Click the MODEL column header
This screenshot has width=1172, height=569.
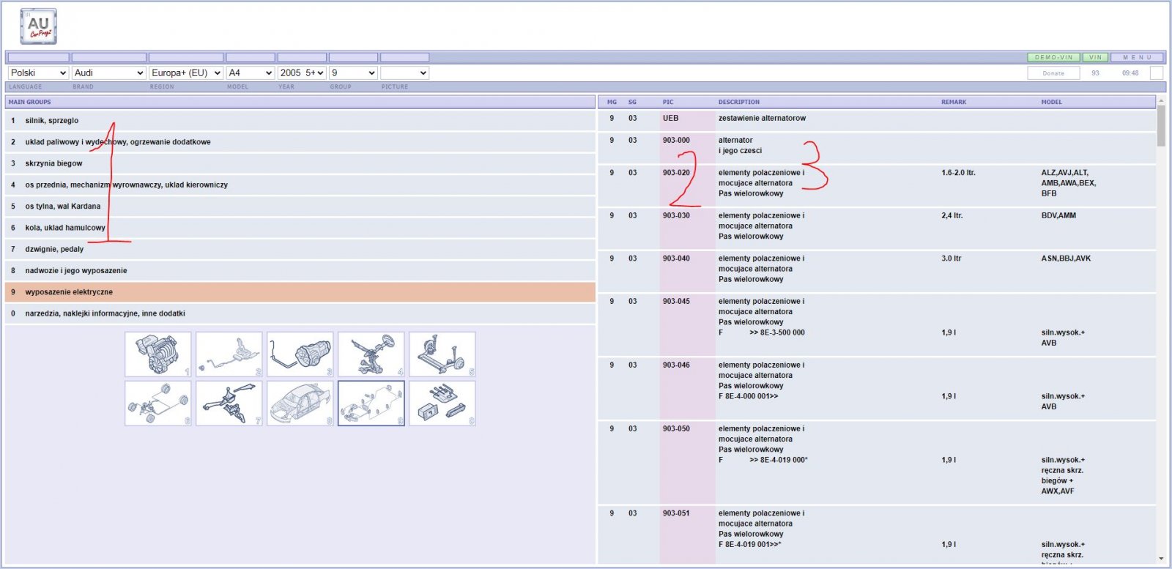(x=1051, y=103)
